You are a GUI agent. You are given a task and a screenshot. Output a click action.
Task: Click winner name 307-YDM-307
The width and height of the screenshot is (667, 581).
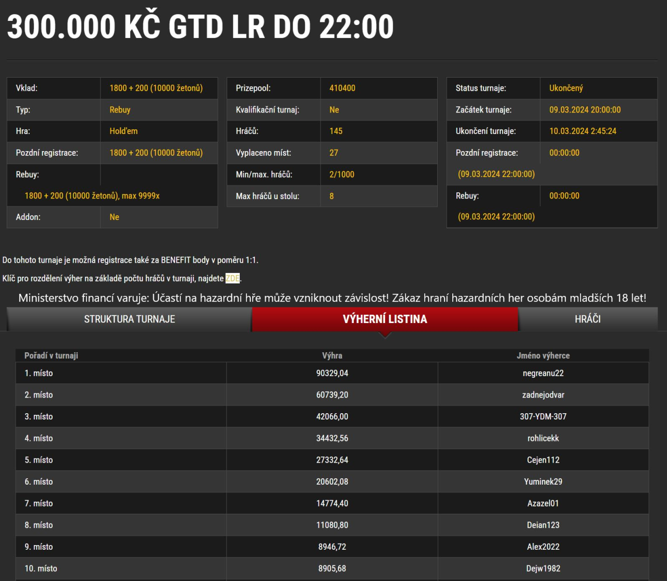click(543, 416)
